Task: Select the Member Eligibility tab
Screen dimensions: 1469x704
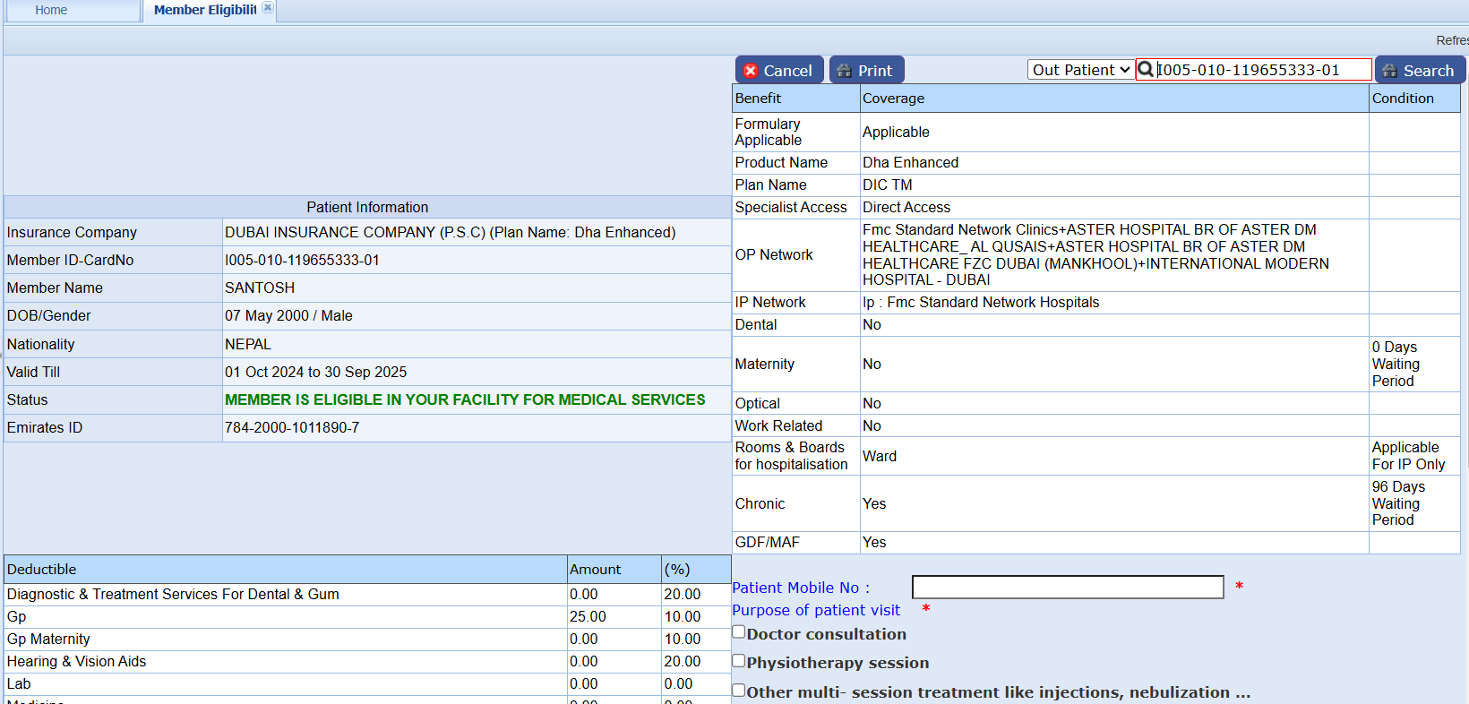Action: pyautogui.click(x=204, y=10)
